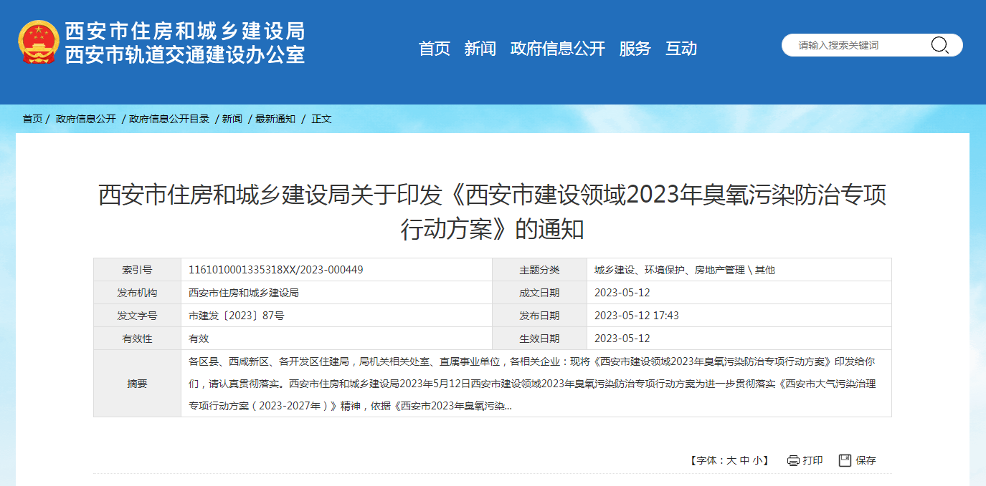Click the save floppy icon
Image resolution: width=986 pixels, height=486 pixels.
(845, 460)
